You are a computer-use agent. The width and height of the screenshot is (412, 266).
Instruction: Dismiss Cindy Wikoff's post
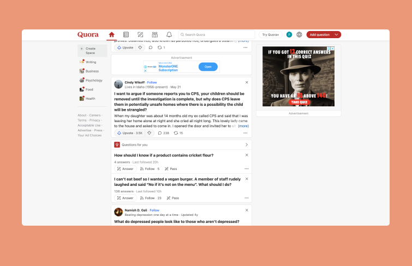[247, 82]
